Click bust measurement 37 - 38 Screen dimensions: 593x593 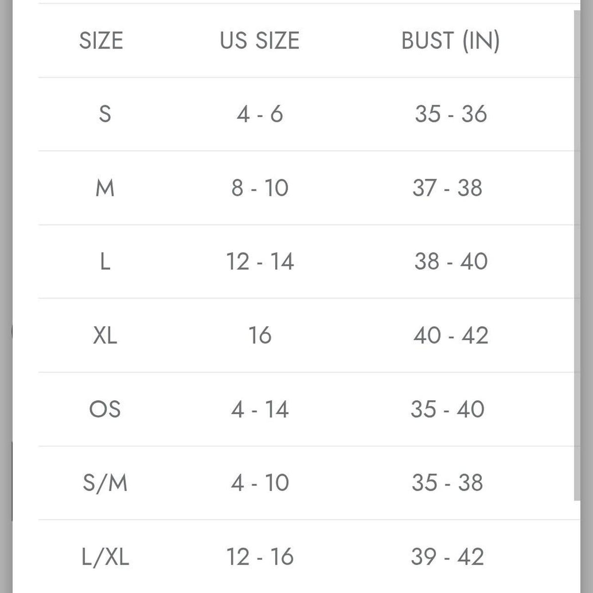coord(448,188)
